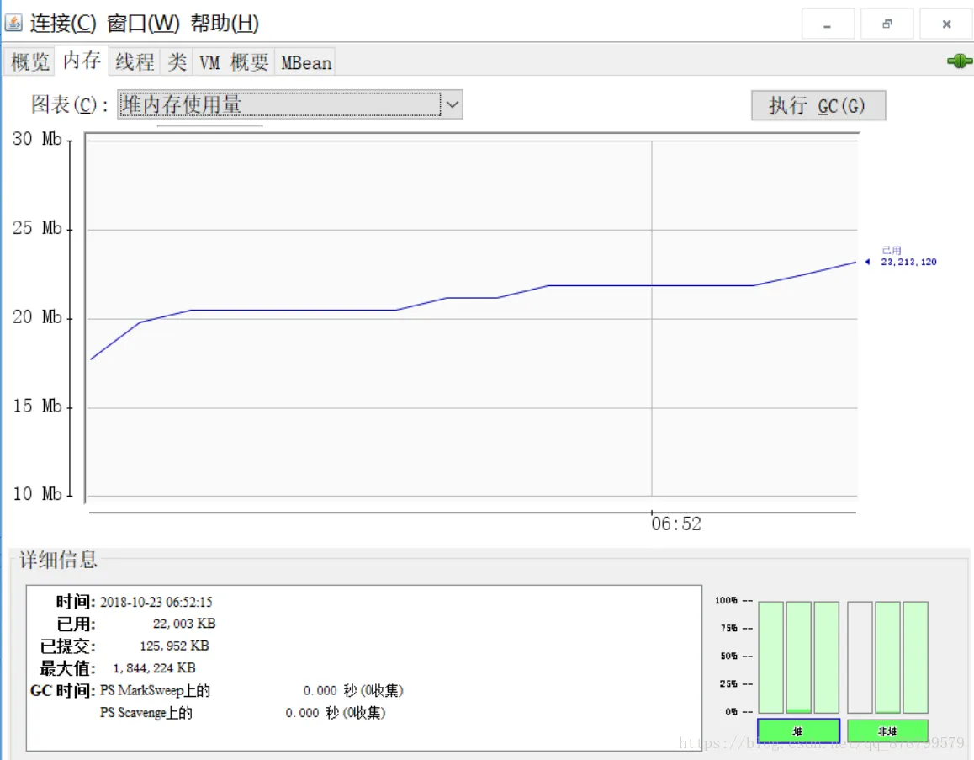This screenshot has height=760, width=974.
Task: Select the third non-heap memory pool bar
Action: click(916, 656)
